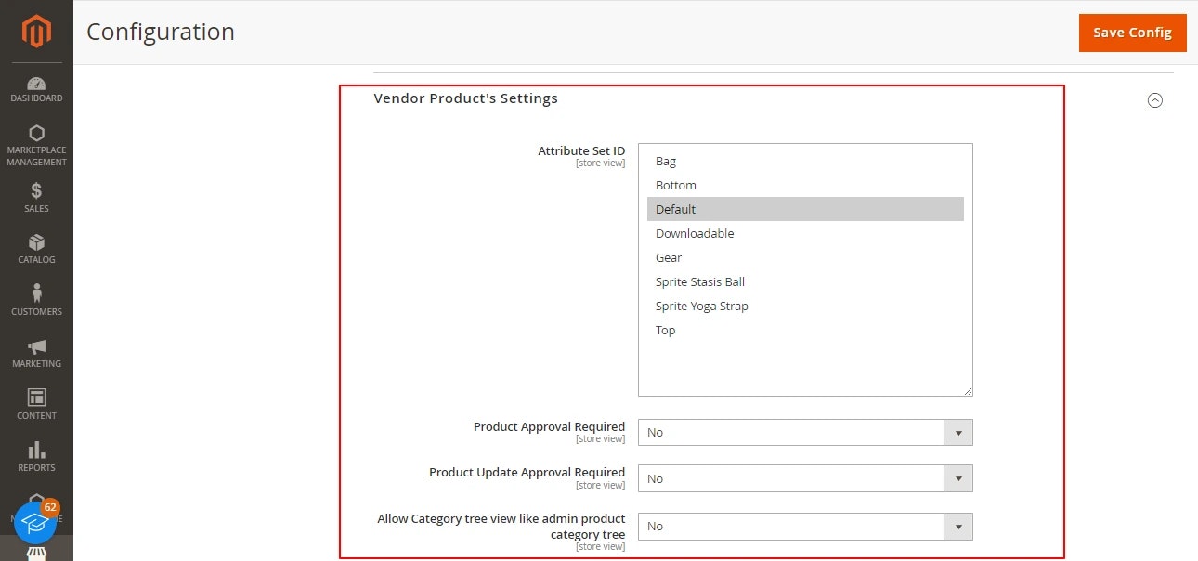
Task: Open the Marketing megaphone icon
Action: 36,346
